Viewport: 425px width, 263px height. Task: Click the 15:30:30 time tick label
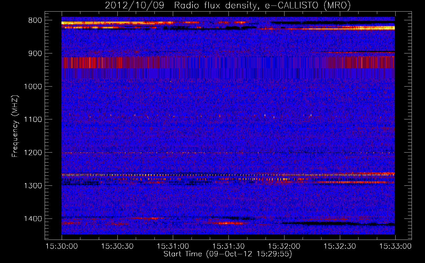point(117,246)
